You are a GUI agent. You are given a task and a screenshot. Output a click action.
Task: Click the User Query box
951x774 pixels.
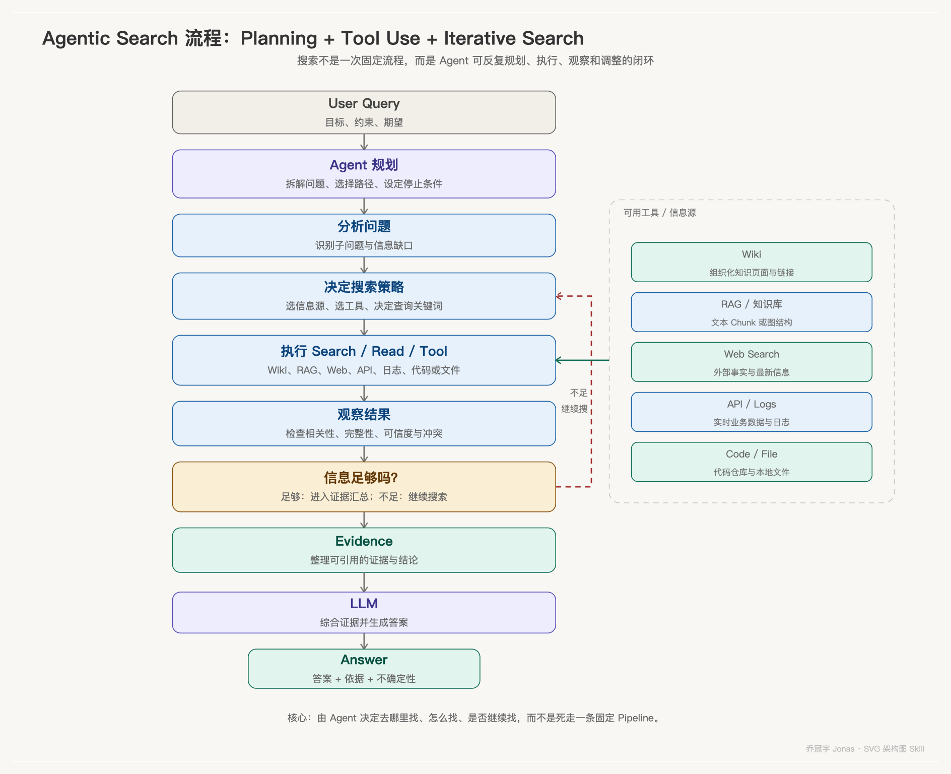tap(364, 112)
